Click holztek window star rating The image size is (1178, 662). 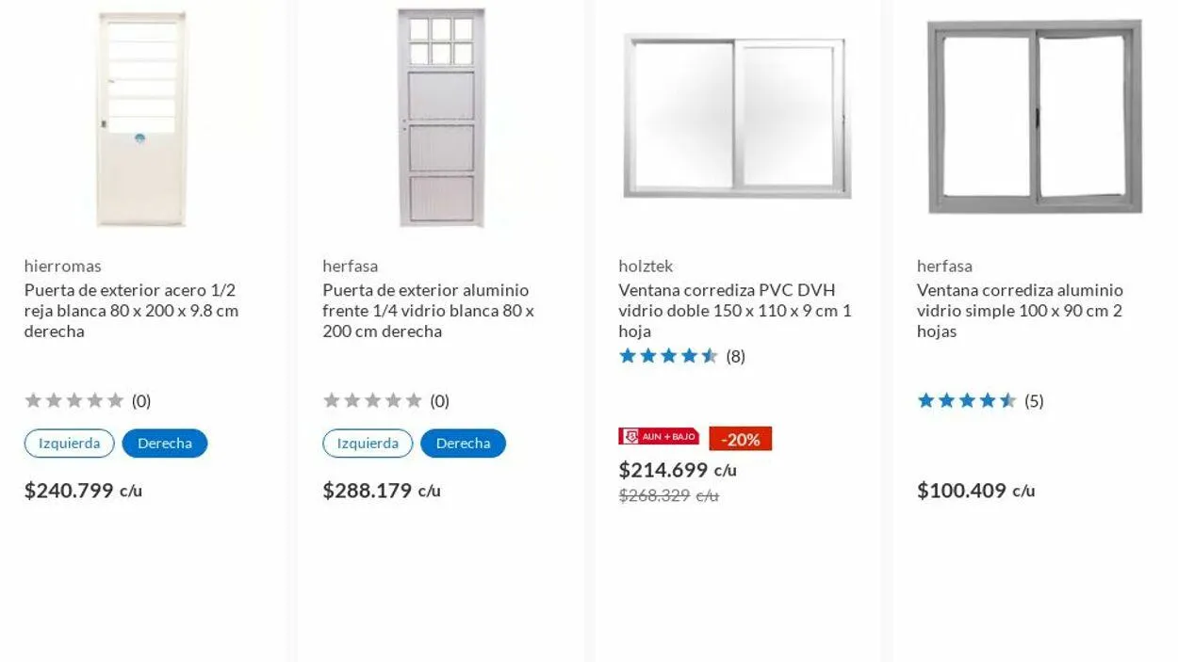click(668, 356)
